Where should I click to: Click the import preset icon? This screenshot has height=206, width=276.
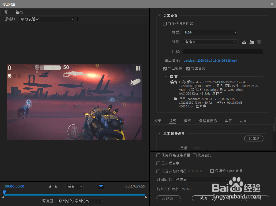click(252, 42)
